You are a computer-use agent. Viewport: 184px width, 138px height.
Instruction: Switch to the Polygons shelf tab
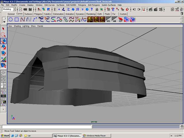[x=38, y=14]
